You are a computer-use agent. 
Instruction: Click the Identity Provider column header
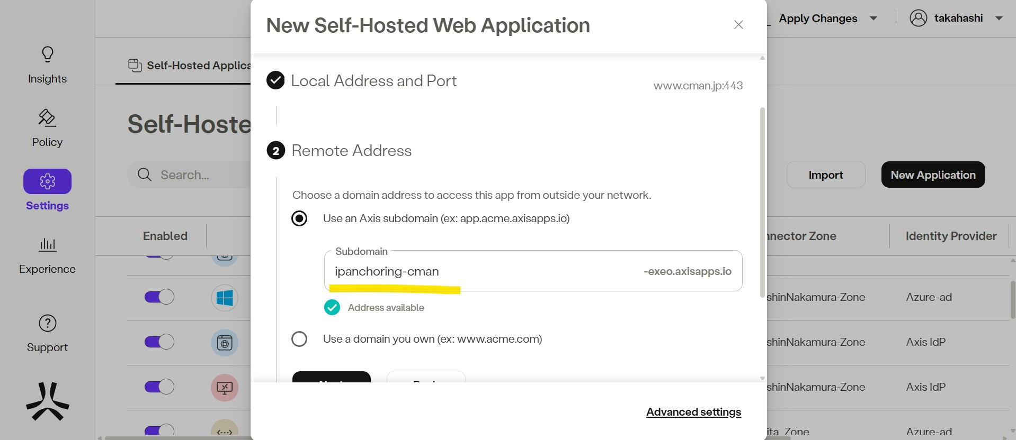(x=951, y=236)
